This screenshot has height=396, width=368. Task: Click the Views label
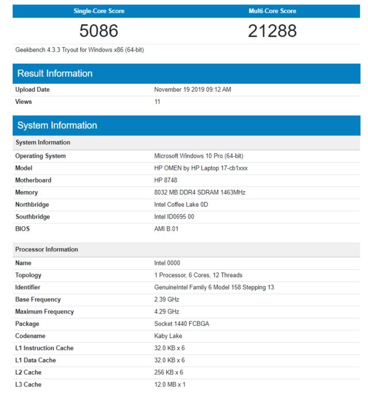pyautogui.click(x=24, y=102)
